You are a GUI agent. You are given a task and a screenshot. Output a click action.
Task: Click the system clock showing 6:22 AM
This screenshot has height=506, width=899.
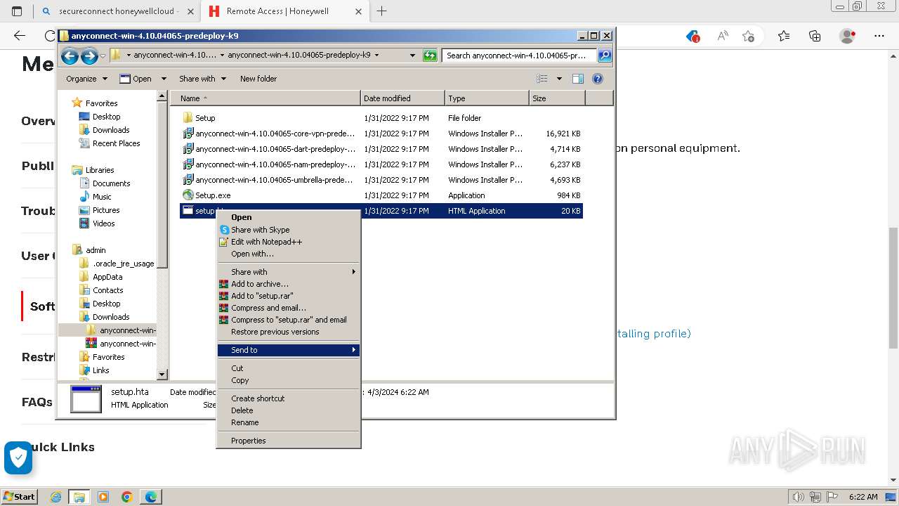click(863, 497)
